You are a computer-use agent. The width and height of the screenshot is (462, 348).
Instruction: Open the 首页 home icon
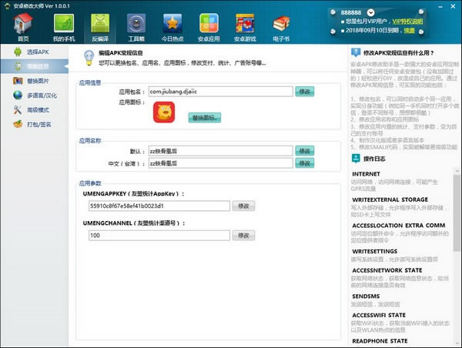coord(23,28)
